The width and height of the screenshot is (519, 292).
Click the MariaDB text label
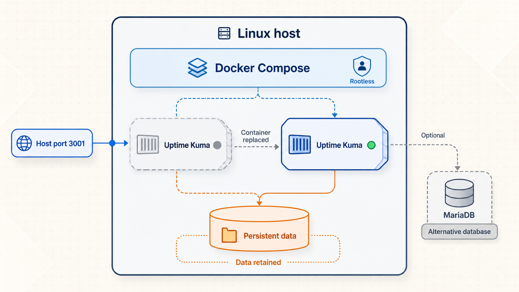pyautogui.click(x=459, y=215)
